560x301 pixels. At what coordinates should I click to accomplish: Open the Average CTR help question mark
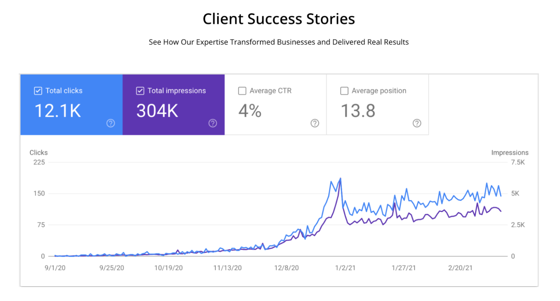click(315, 123)
